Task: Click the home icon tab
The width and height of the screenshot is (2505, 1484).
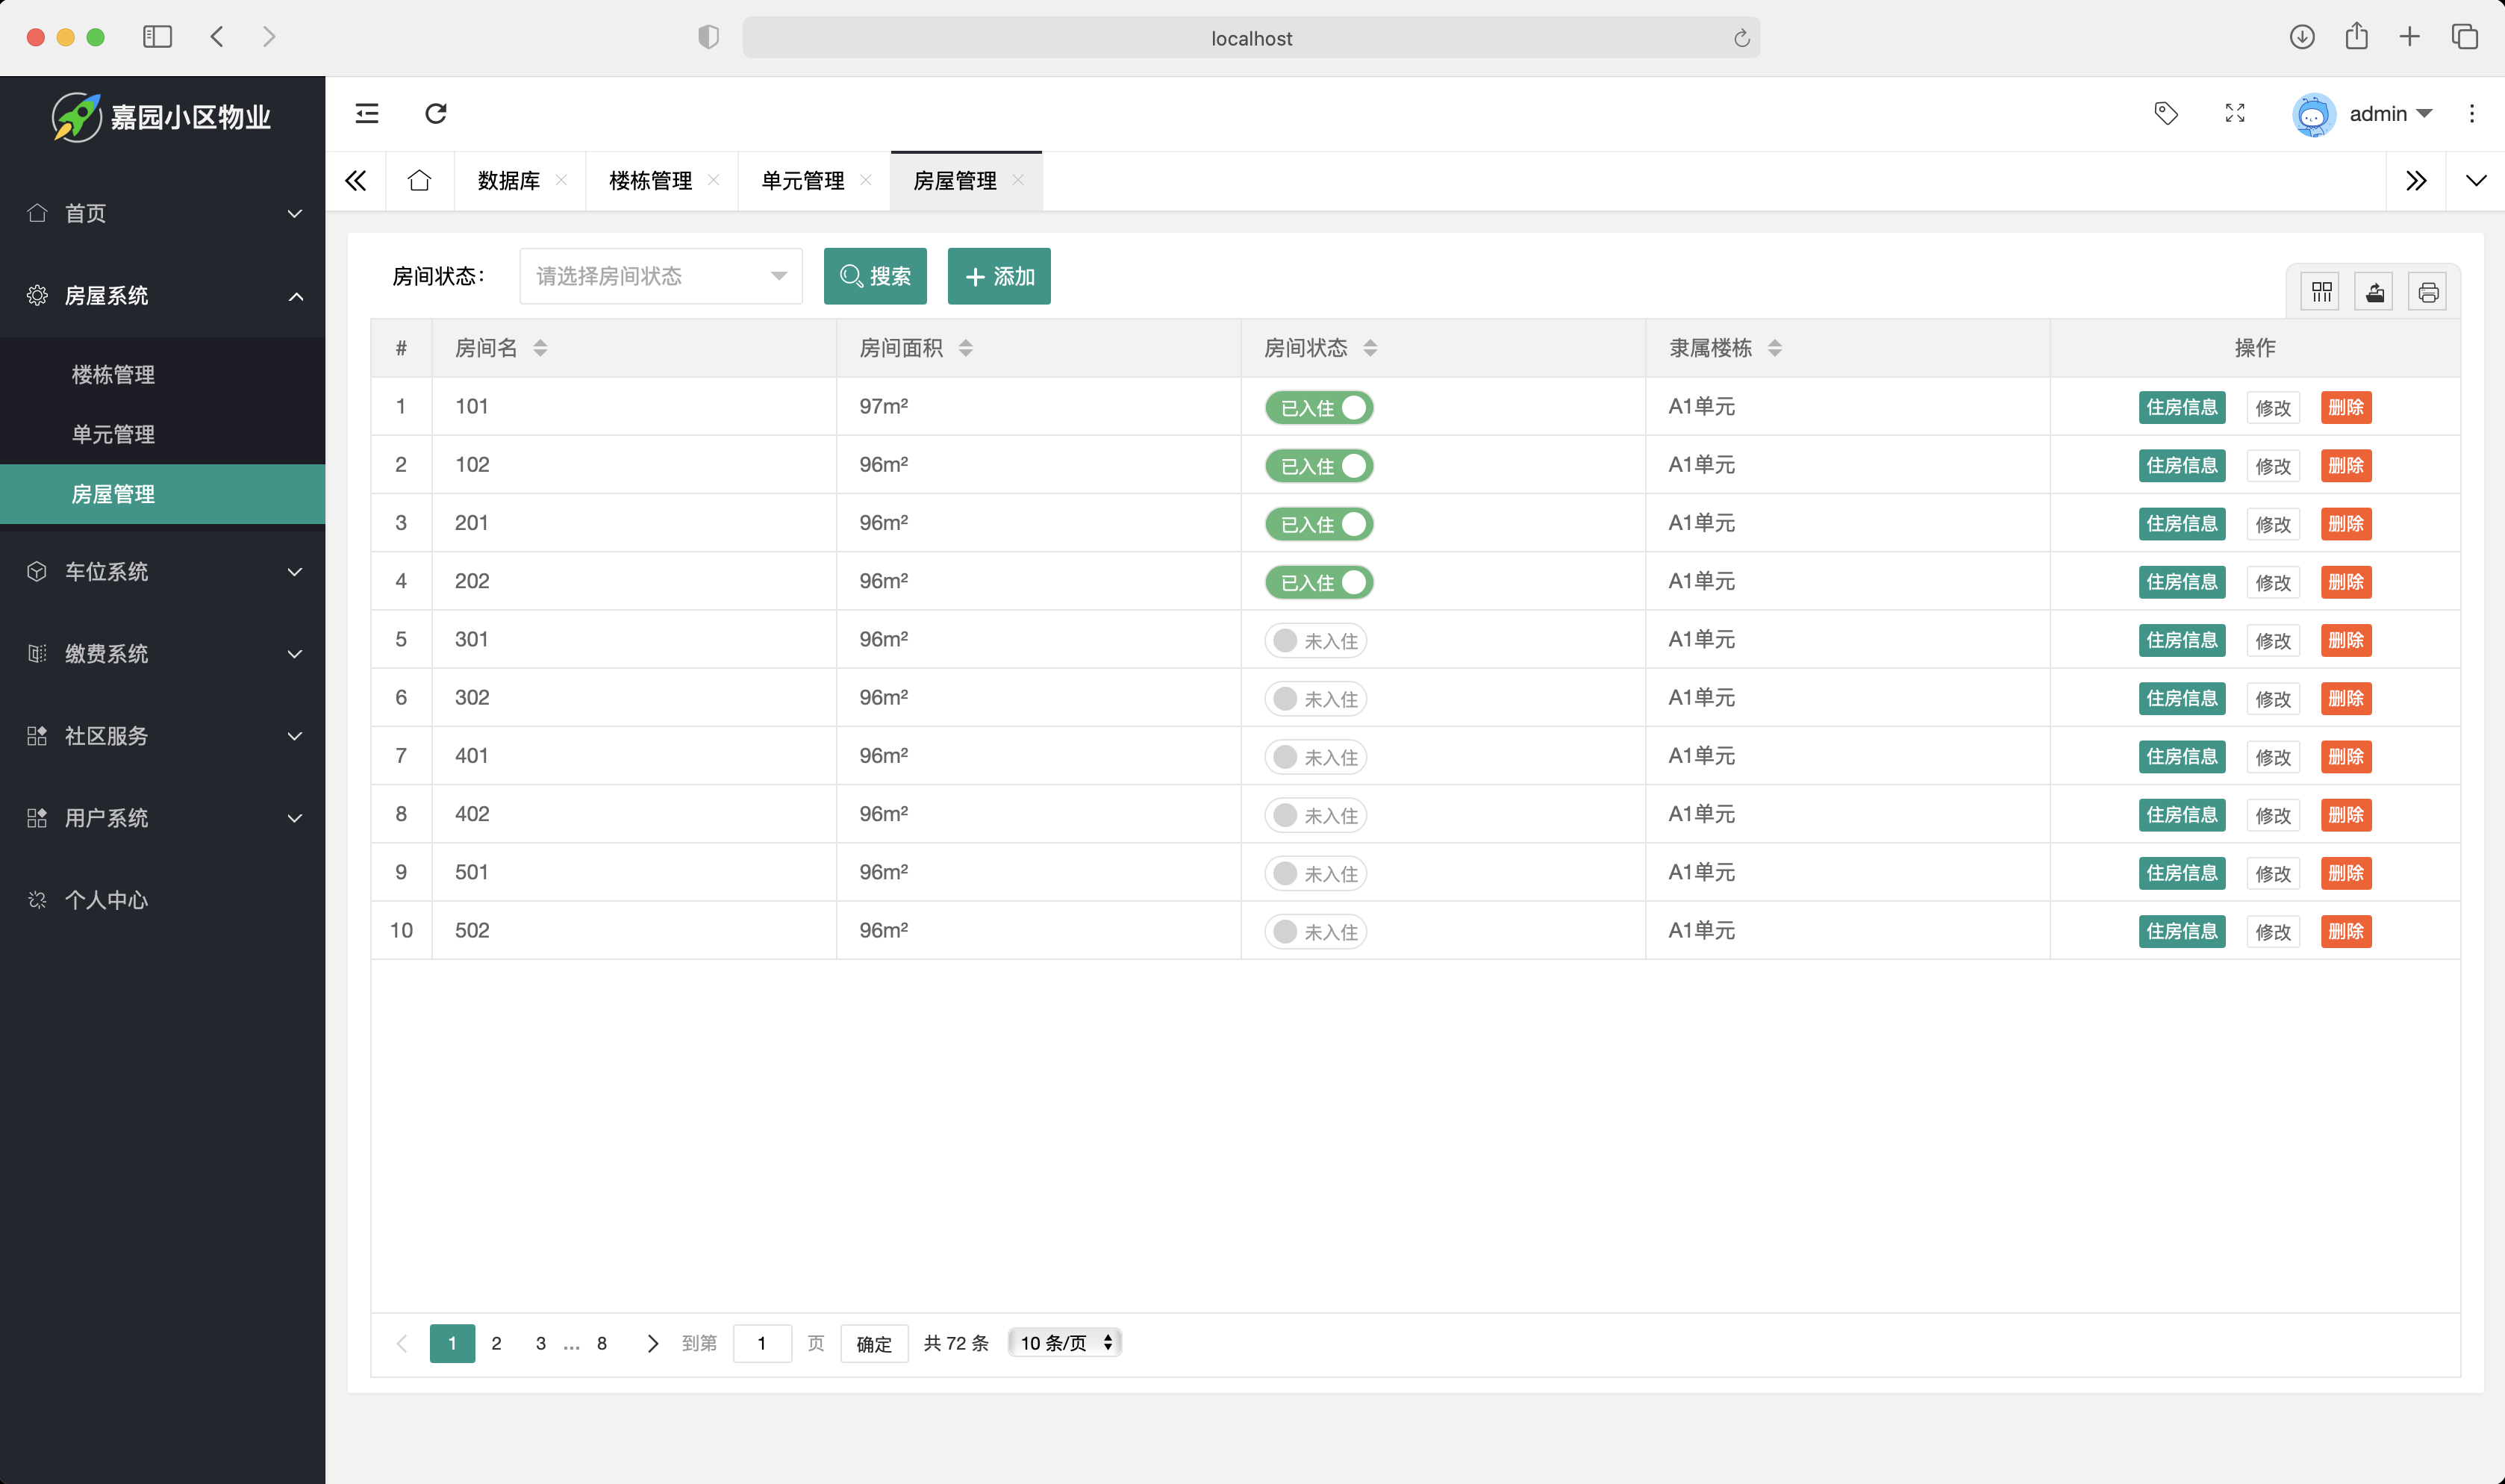Action: click(419, 181)
